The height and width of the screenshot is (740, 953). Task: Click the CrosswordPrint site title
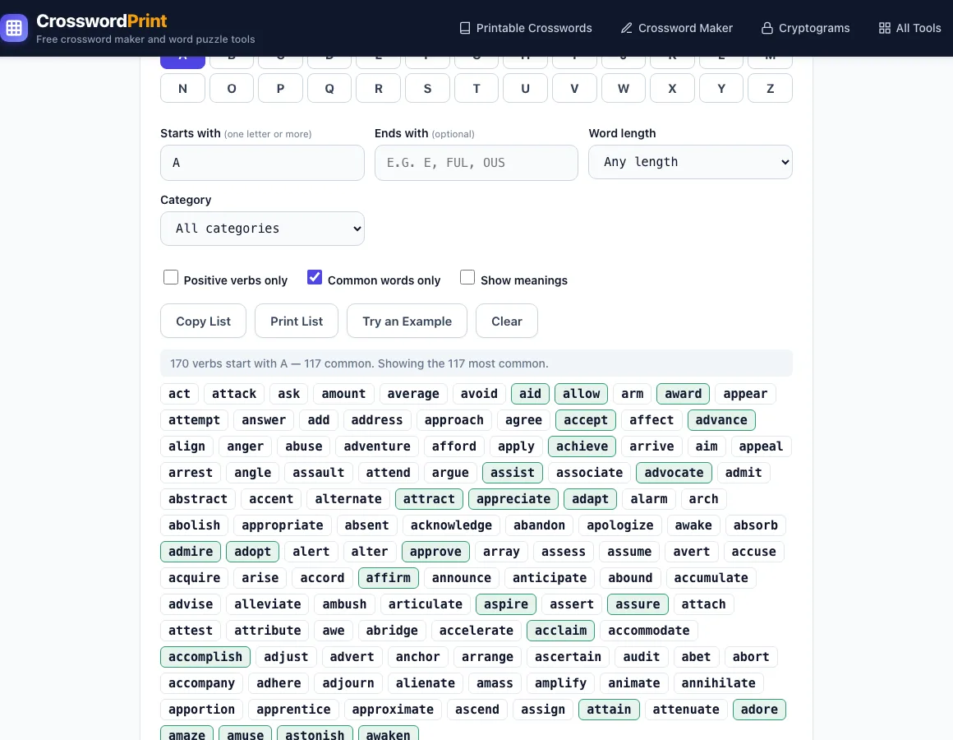pyautogui.click(x=102, y=21)
